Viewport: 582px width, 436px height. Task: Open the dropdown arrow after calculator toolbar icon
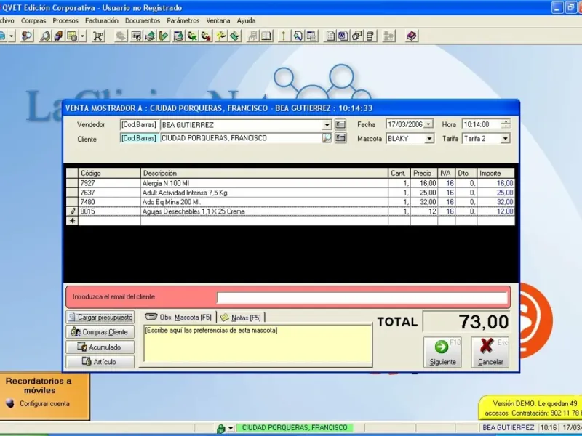pos(82,36)
